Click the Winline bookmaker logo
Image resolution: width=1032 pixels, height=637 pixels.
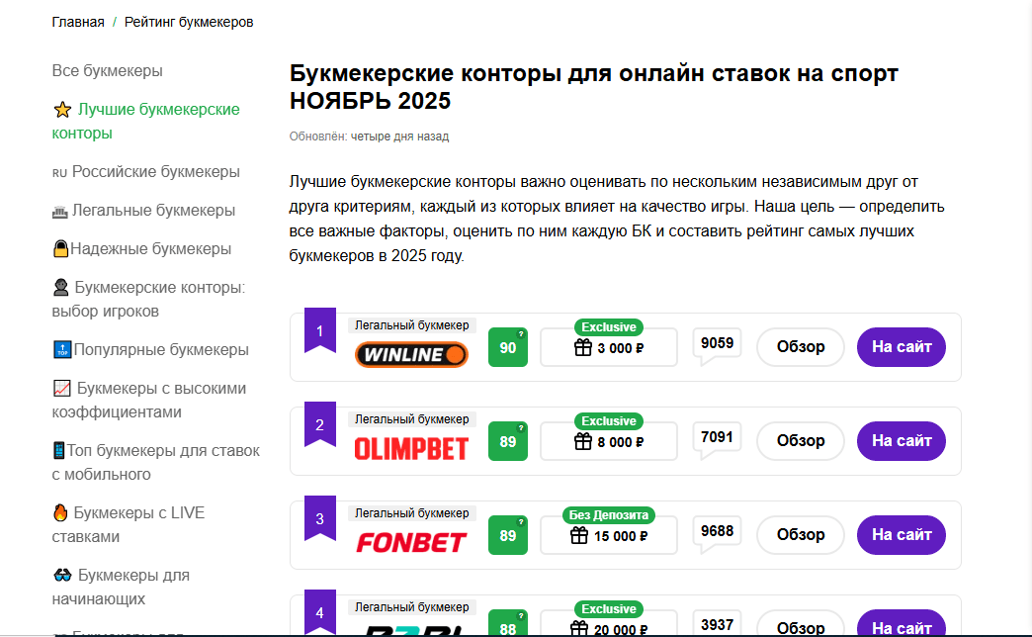click(410, 354)
